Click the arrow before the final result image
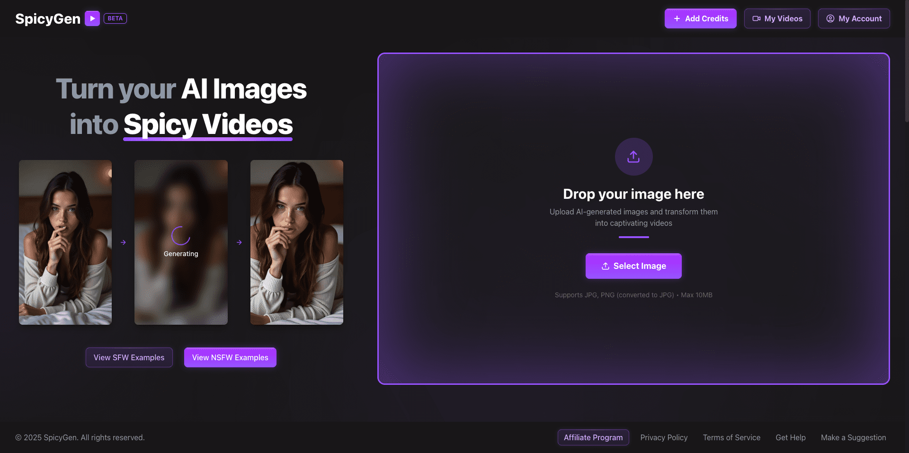Viewport: 909px width, 453px height. 239,242
